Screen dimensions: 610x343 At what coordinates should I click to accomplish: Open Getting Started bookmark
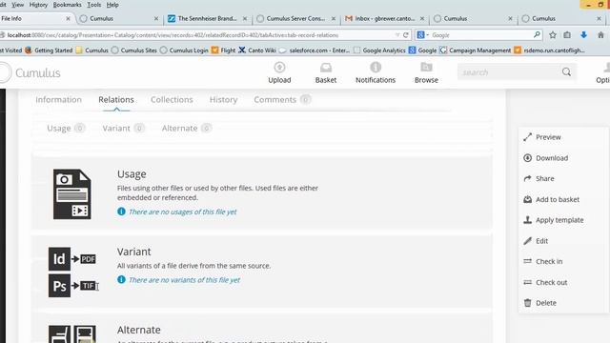pyautogui.click(x=49, y=50)
